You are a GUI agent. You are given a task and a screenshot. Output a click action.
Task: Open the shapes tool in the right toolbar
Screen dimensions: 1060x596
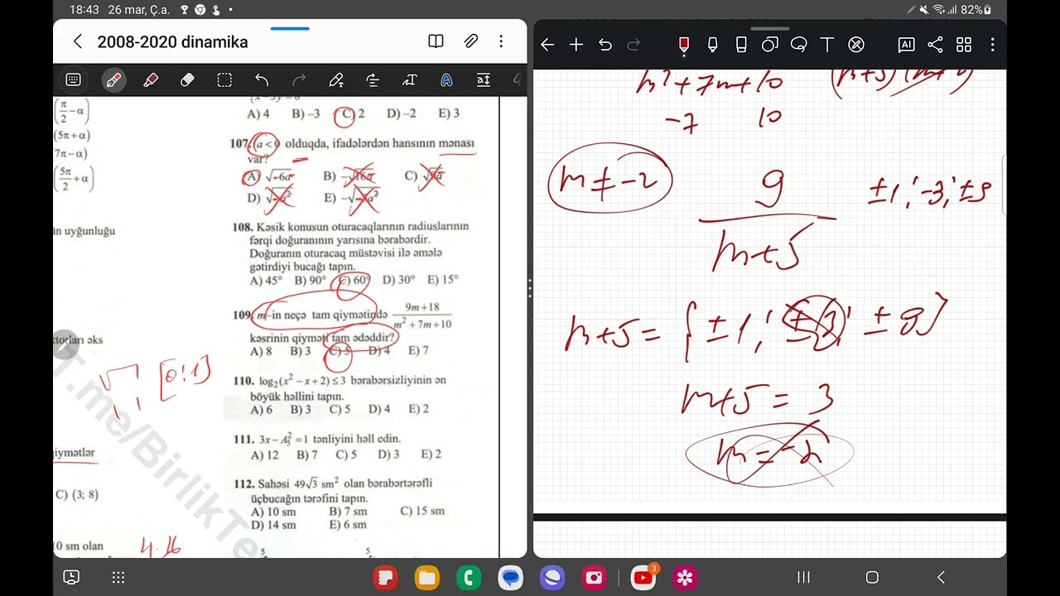coord(770,45)
